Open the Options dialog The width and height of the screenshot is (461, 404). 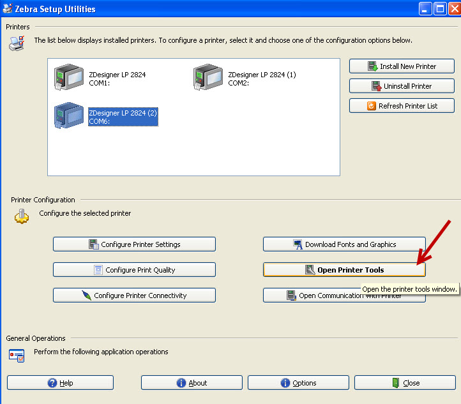(298, 383)
